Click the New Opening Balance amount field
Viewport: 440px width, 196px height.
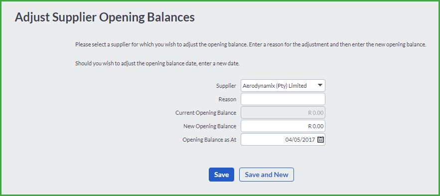(283, 126)
